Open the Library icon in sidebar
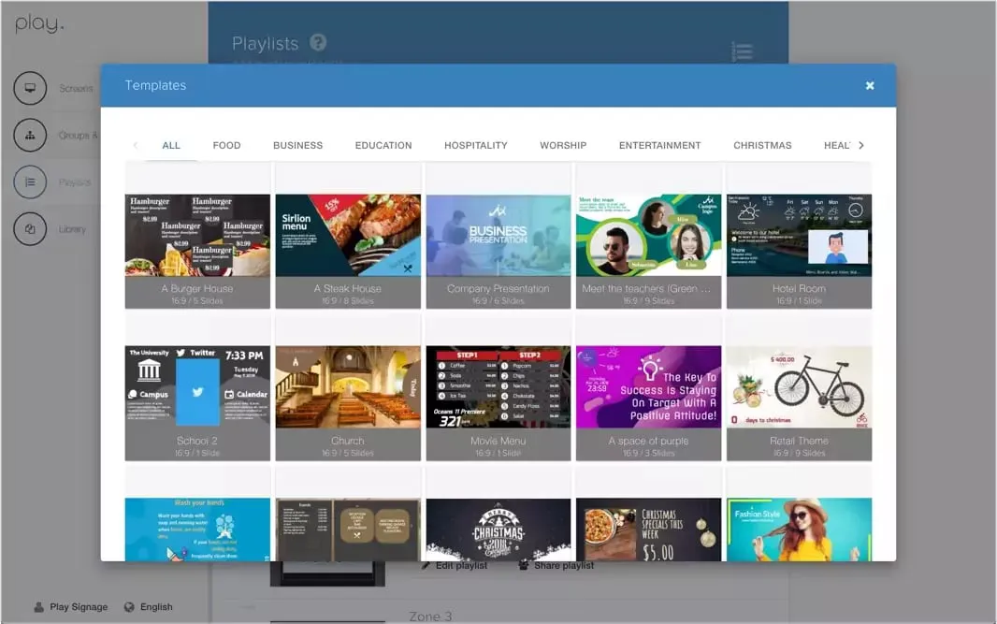 (30, 228)
